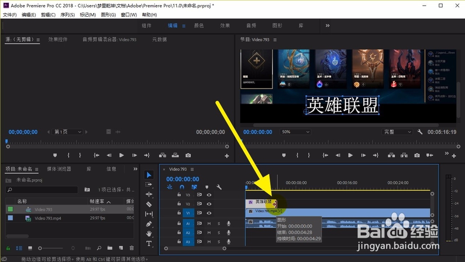The width and height of the screenshot is (465, 262).
Task: Play in the Source monitor
Action: pyautogui.click(x=121, y=155)
